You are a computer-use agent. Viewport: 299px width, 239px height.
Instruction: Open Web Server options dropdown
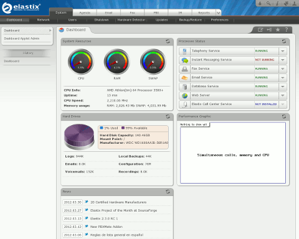tap(283, 95)
